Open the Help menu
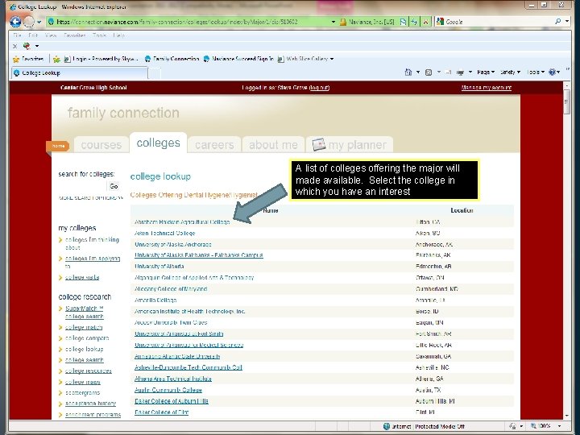Viewport: 580px width, 435px height. (x=118, y=35)
